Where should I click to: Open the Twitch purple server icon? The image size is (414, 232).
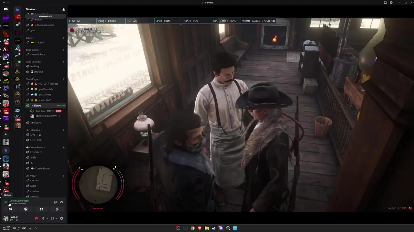coord(6,88)
